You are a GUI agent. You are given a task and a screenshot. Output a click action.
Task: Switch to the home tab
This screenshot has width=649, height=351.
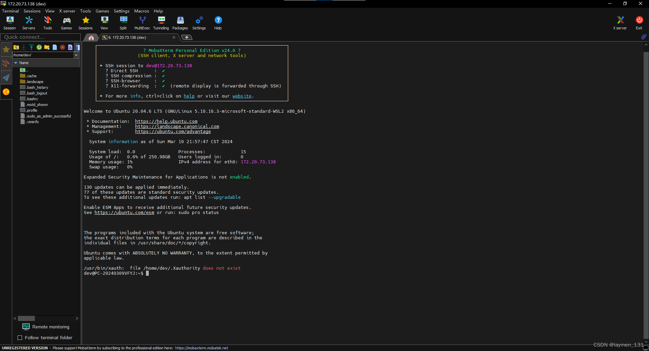tap(91, 37)
